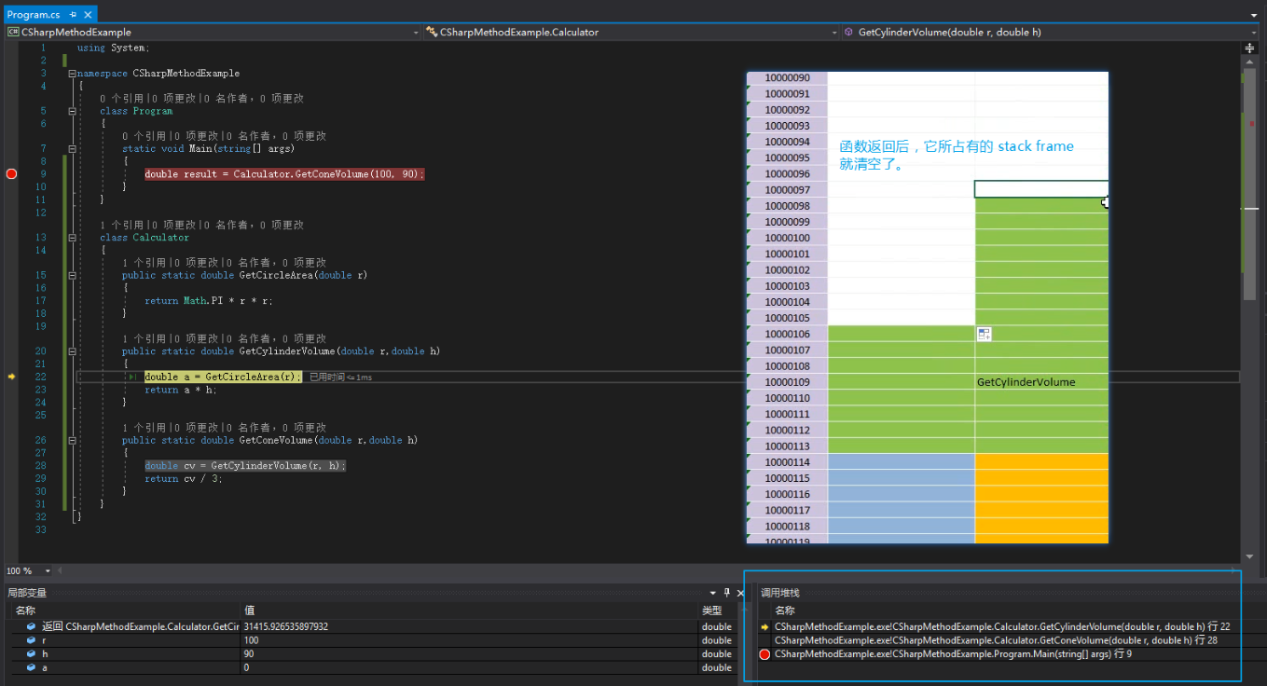The width and height of the screenshot is (1267, 686).
Task: Sort Locals by the 值 column header
Action: coord(470,611)
